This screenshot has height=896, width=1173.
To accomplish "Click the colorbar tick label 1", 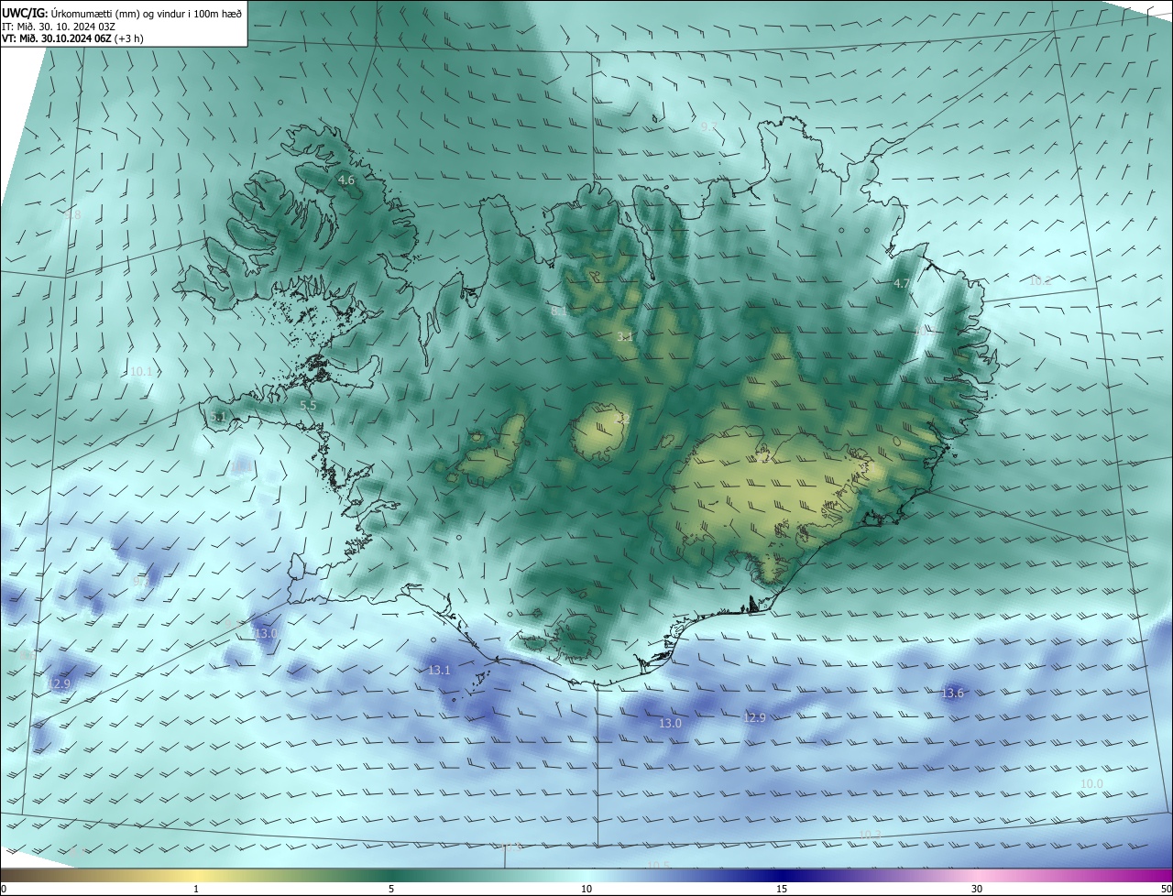I will [x=196, y=889].
